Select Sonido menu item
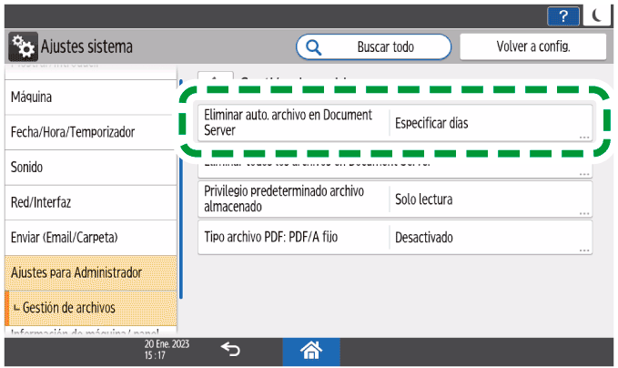618x368 pixels. coord(89,168)
